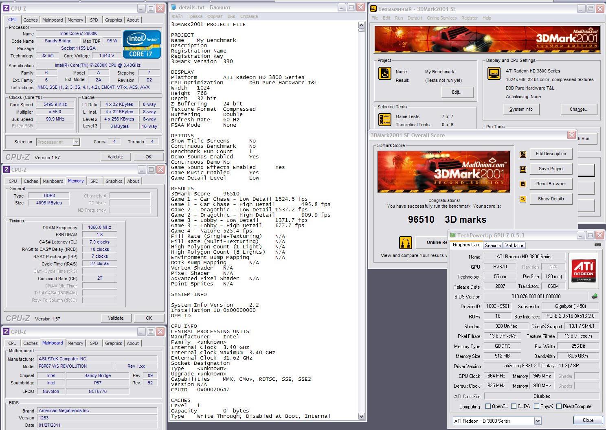Image resolution: width=606 pixels, height=430 pixels.
Task: Click the GPU-Z screenshot camera icon
Action: 597,245
